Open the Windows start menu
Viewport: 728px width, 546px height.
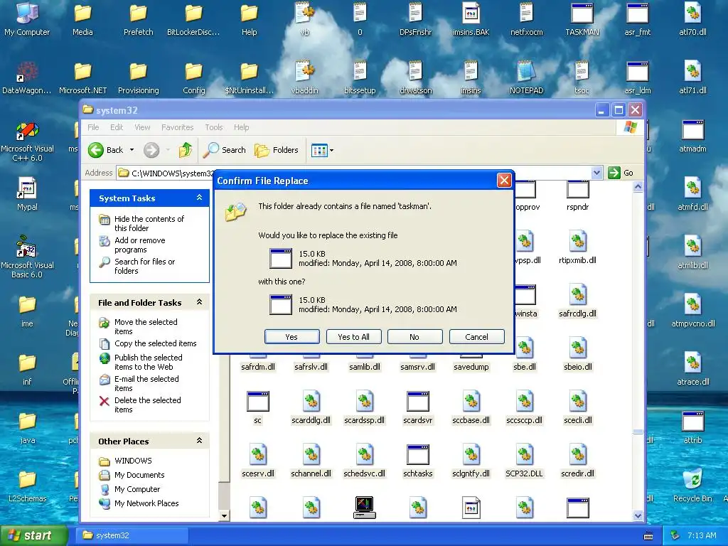tap(34, 535)
